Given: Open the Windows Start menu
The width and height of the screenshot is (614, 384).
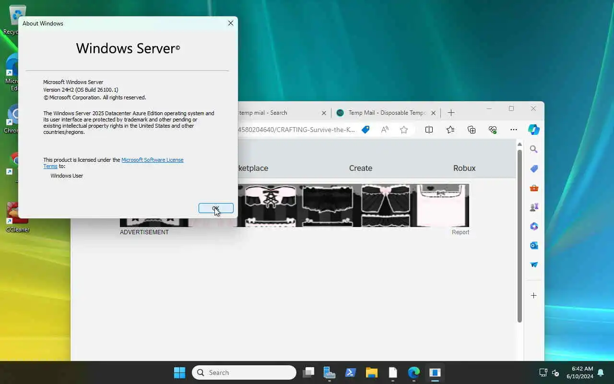Looking at the screenshot, I should point(179,372).
